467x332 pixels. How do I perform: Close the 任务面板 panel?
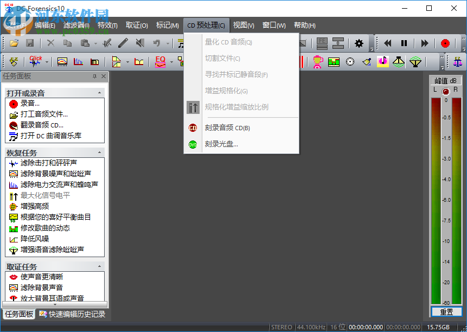(x=104, y=76)
